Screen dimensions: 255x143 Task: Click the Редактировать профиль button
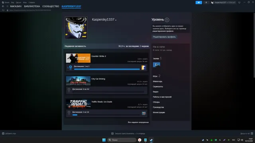point(164,37)
